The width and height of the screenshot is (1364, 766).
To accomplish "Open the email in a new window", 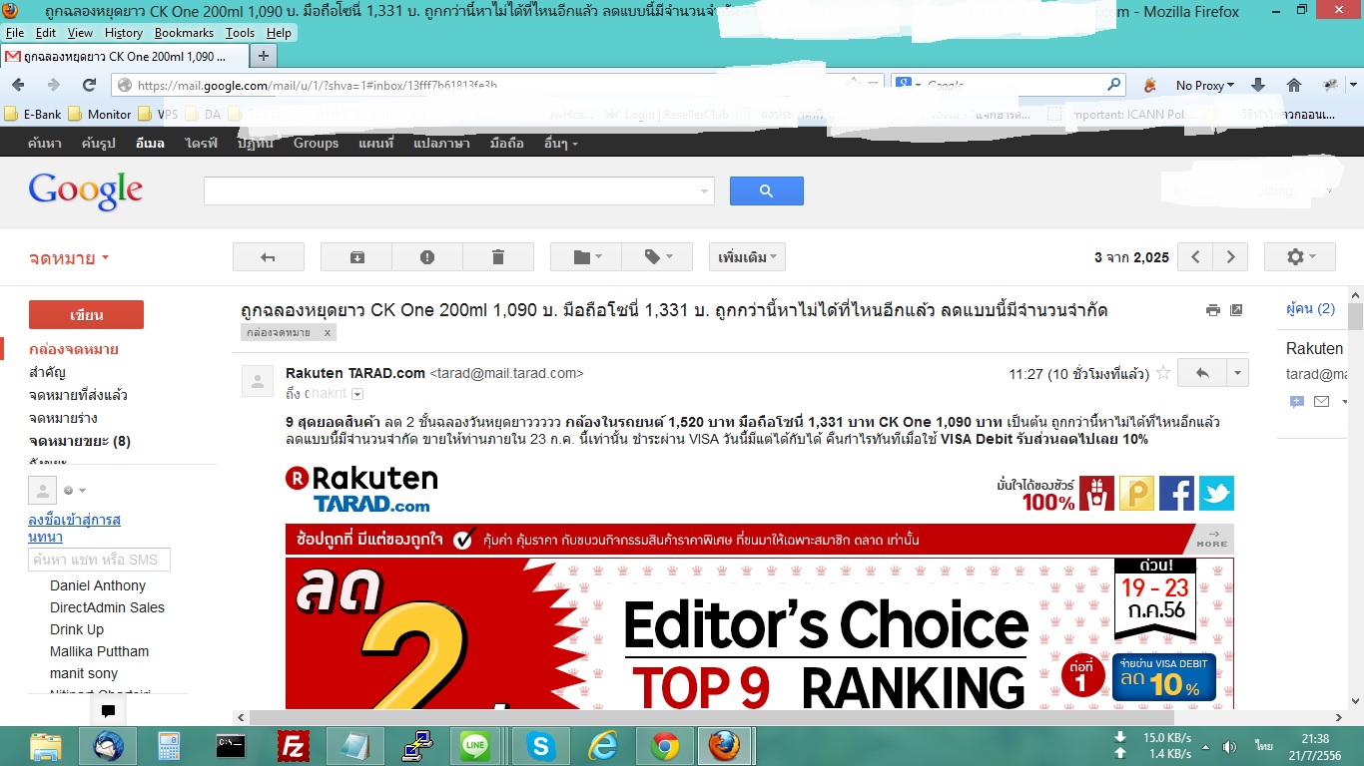I will tap(1236, 310).
